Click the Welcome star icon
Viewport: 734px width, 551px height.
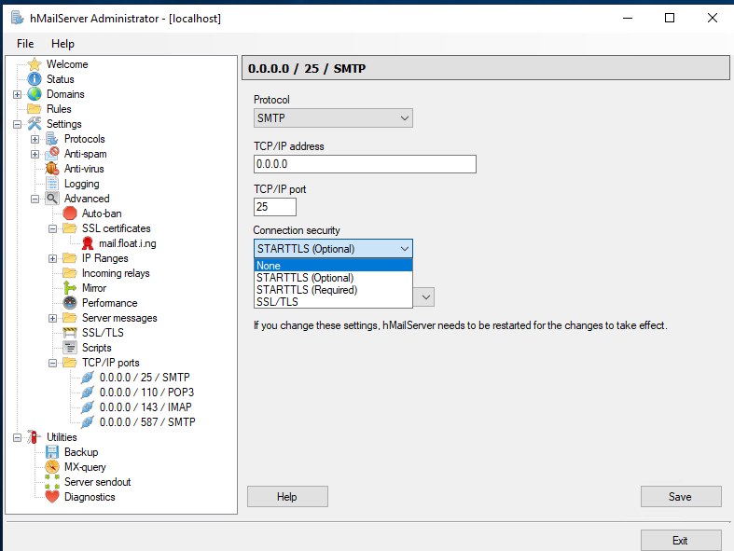tap(35, 64)
